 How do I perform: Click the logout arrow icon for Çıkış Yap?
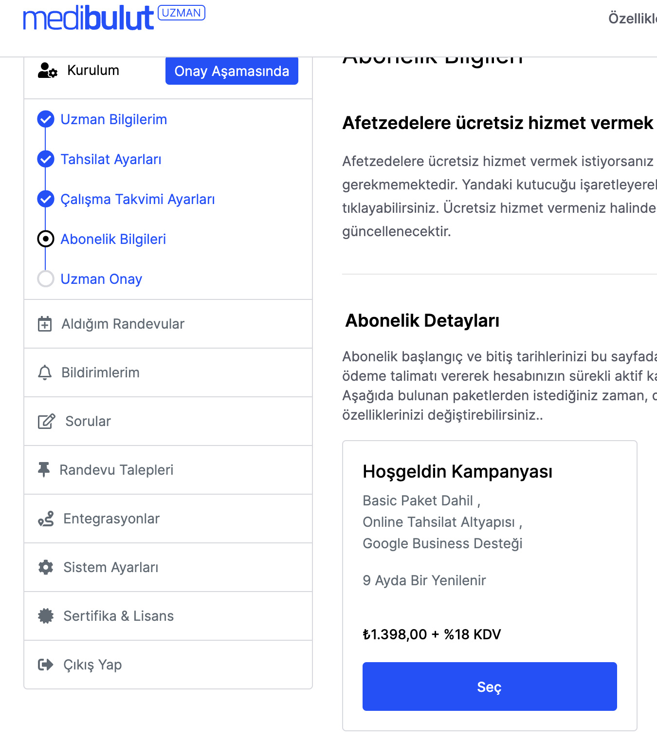pos(46,665)
